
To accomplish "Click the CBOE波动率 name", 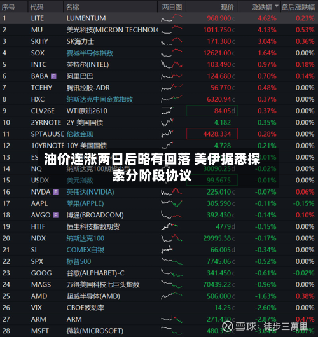I will click(x=85, y=308).
